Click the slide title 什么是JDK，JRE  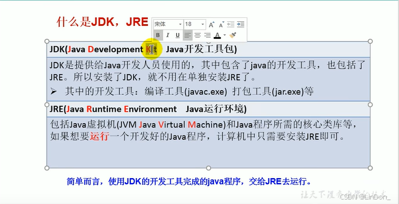pos(102,22)
